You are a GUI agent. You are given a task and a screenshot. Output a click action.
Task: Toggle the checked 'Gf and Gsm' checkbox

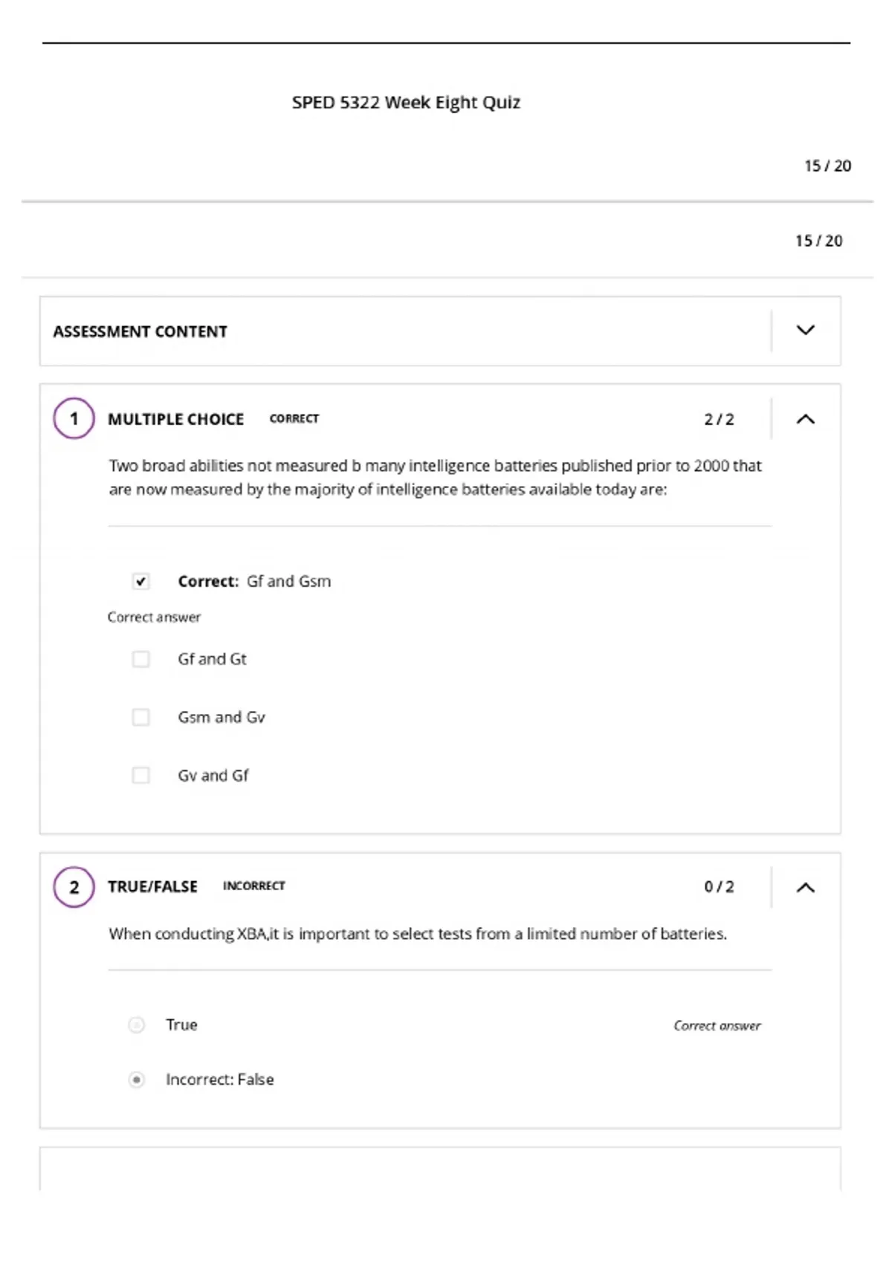point(140,581)
